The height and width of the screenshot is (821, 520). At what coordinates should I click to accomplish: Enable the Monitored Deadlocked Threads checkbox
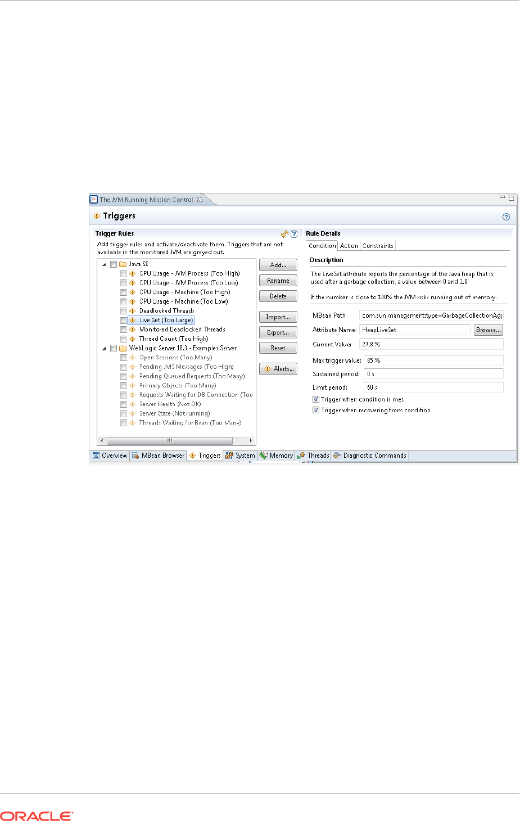pos(124,330)
